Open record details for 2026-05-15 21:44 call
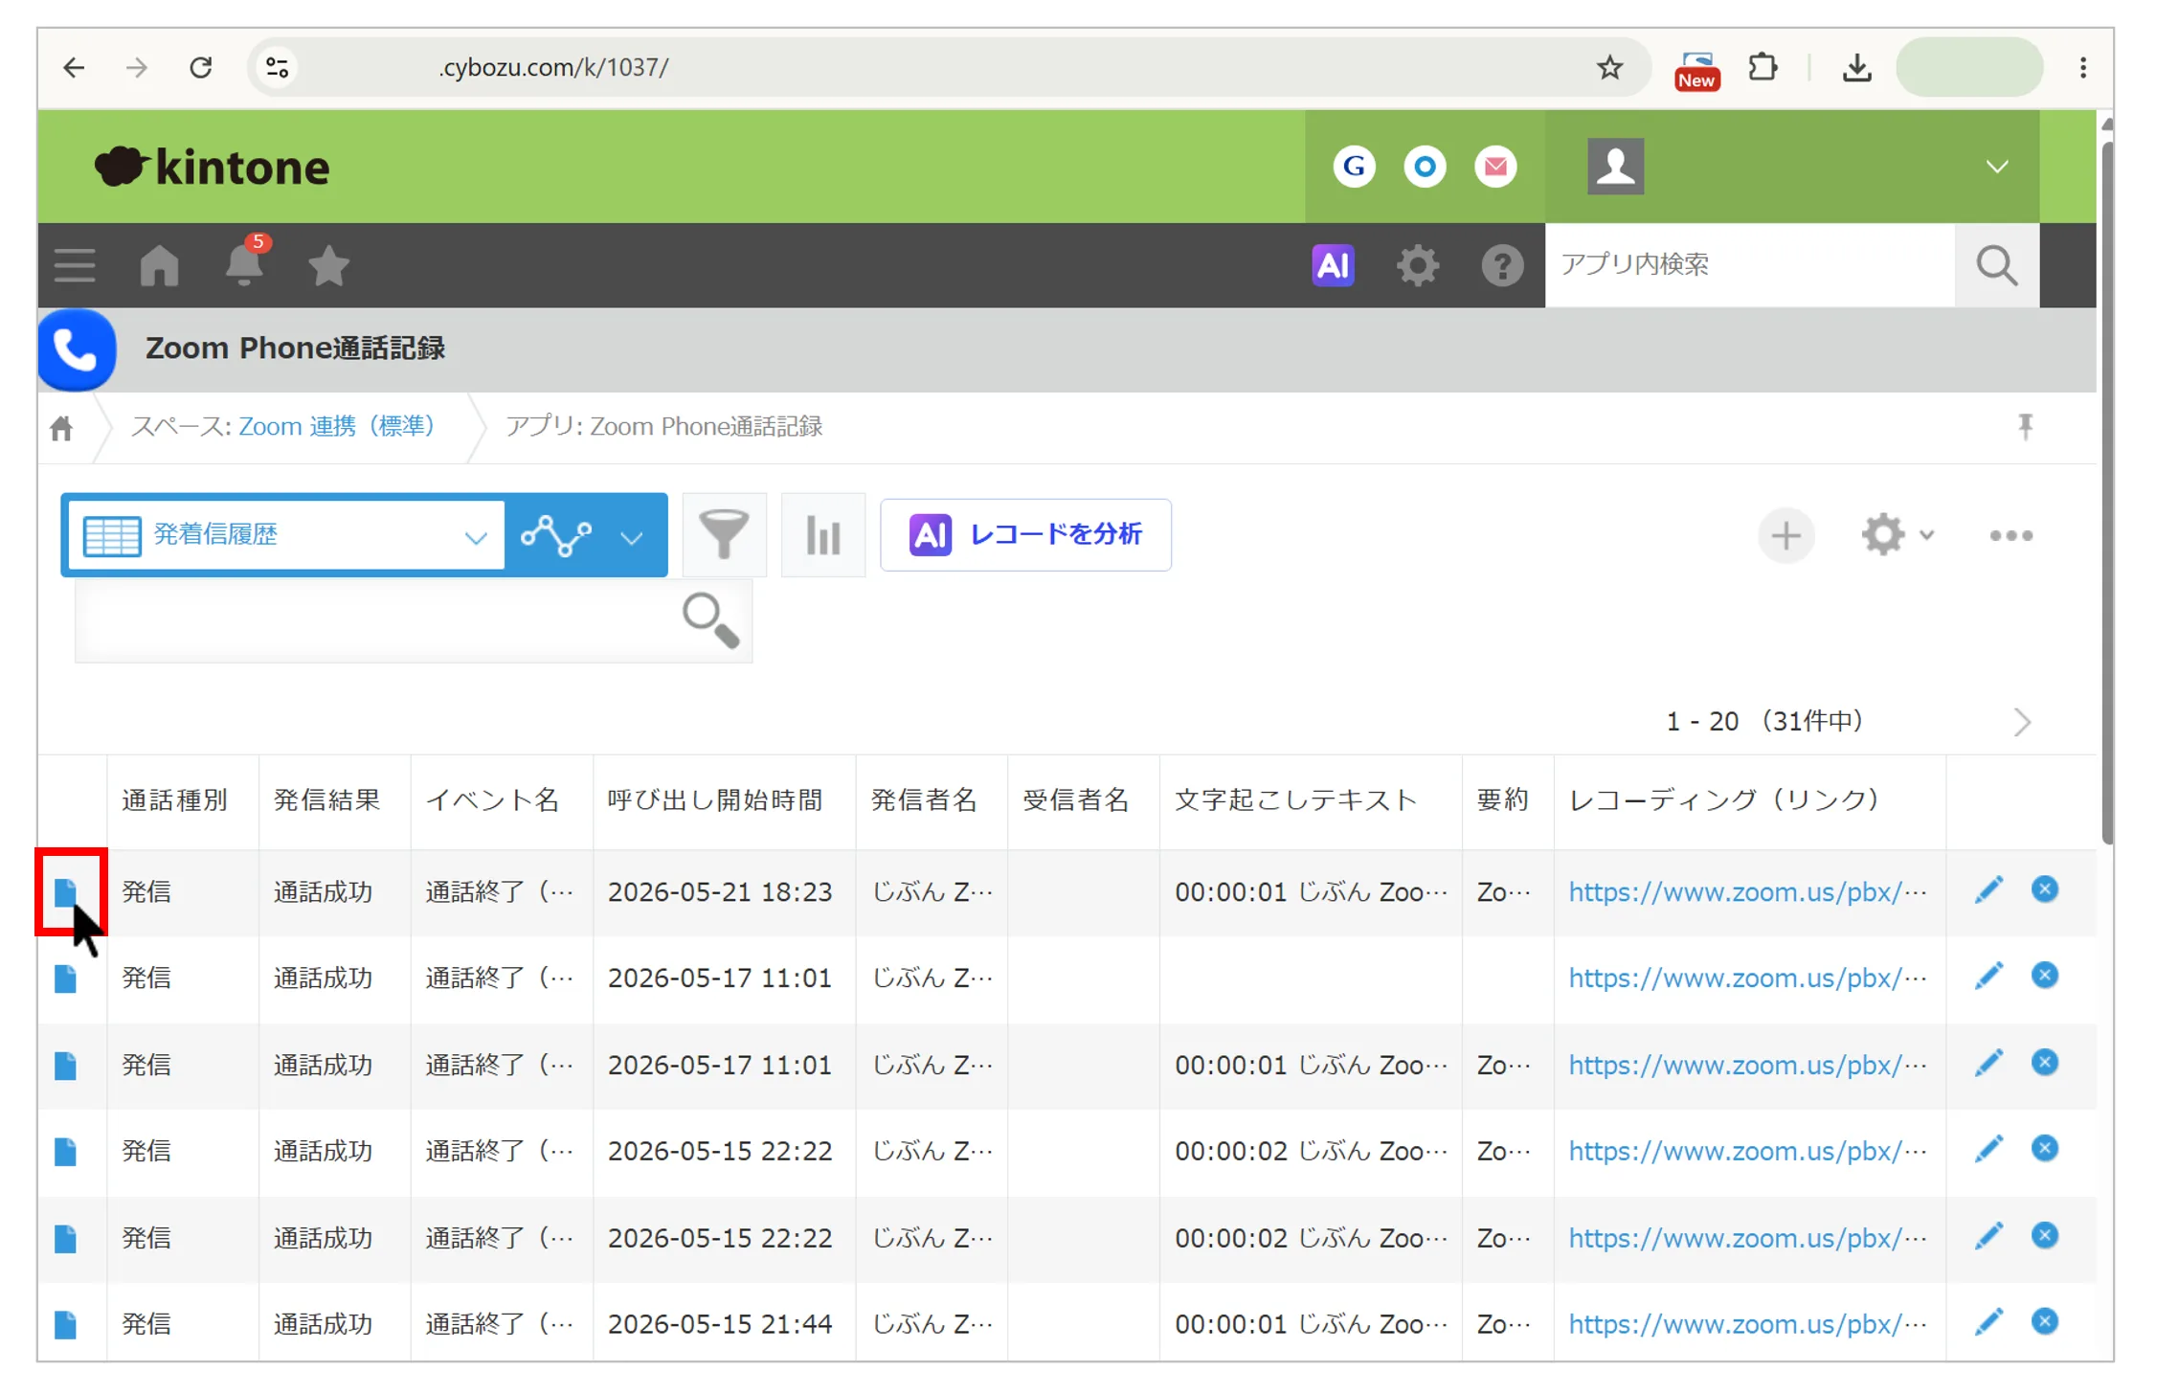The image size is (2178, 1394). point(65,1325)
